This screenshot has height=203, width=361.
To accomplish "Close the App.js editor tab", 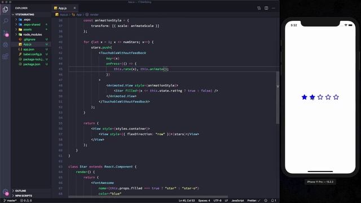I will [x=74, y=8].
